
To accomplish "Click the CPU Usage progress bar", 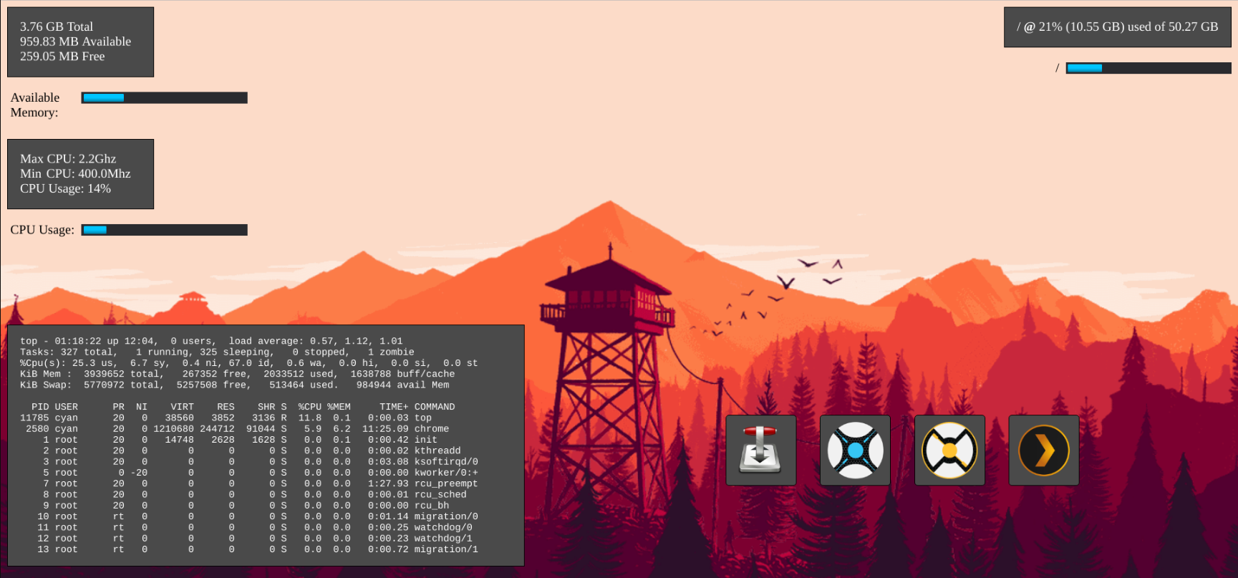I will pos(165,230).
